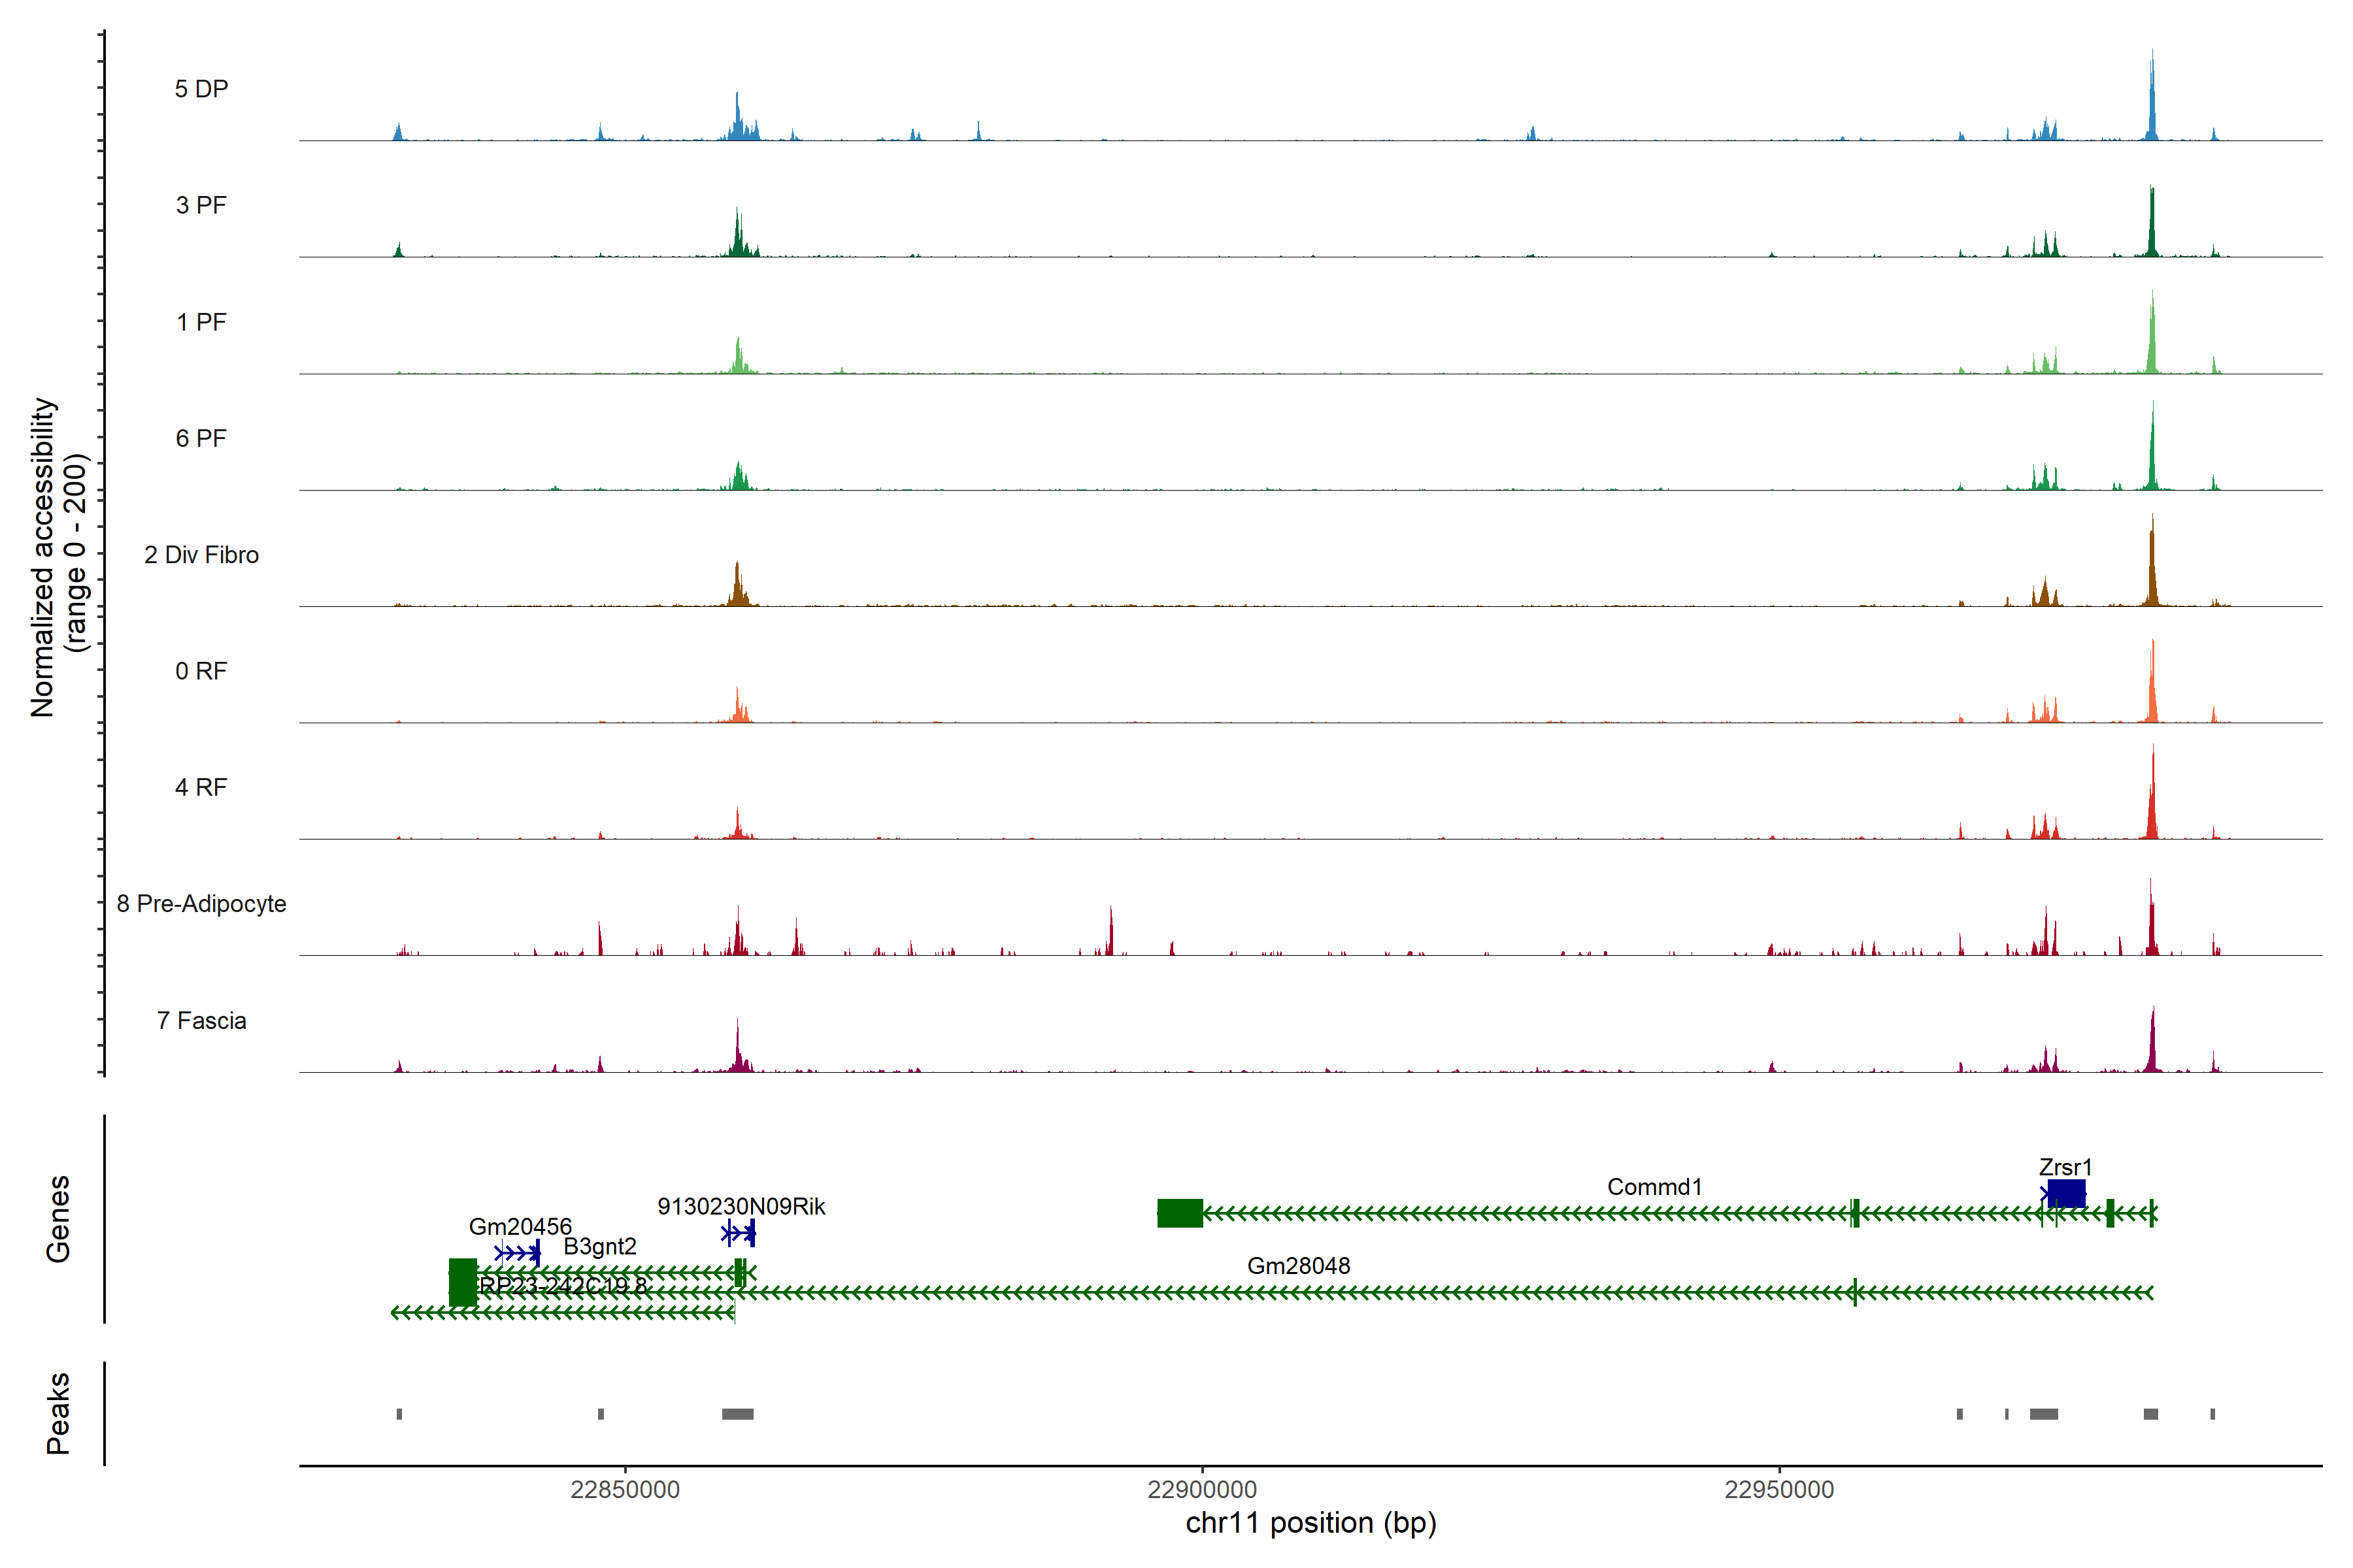Image resolution: width=2353 pixels, height=1568 pixels.
Task: Click the 22850000 axis tick label
Action: [624, 1490]
